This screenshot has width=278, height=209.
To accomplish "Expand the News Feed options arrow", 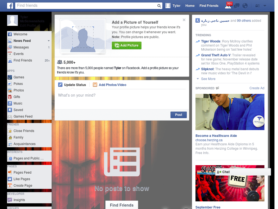I will click(49, 41).
